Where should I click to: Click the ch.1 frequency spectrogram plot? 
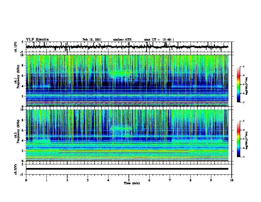click(127, 81)
